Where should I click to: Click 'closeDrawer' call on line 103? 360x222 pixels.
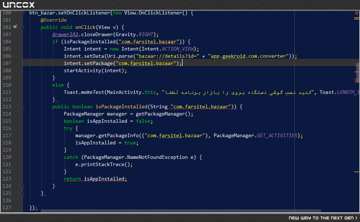coord(97,34)
